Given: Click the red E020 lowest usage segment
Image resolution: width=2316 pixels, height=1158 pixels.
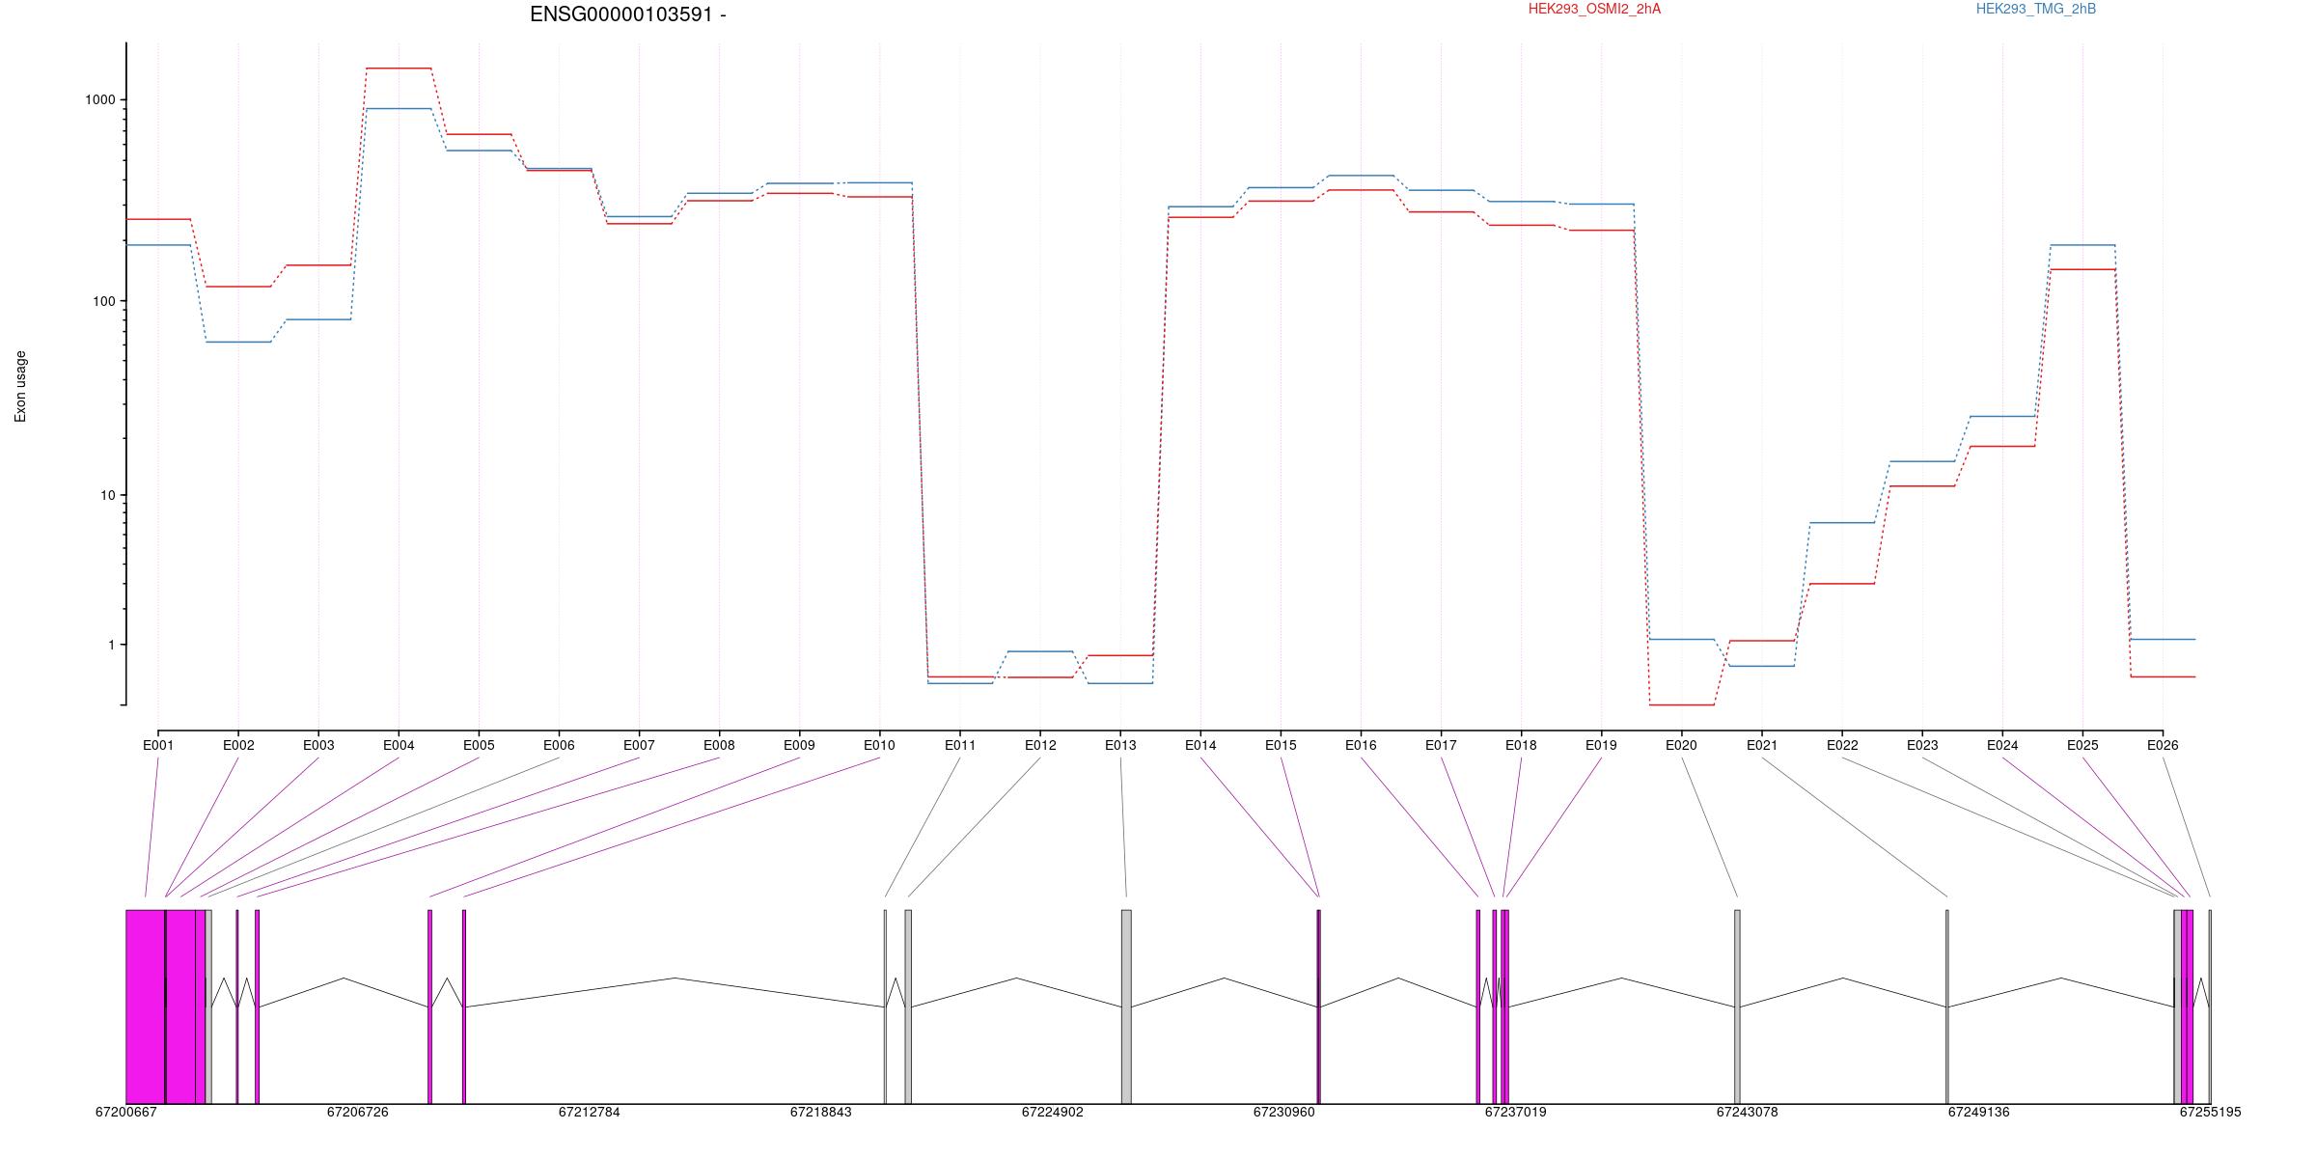Looking at the screenshot, I should tap(1681, 704).
